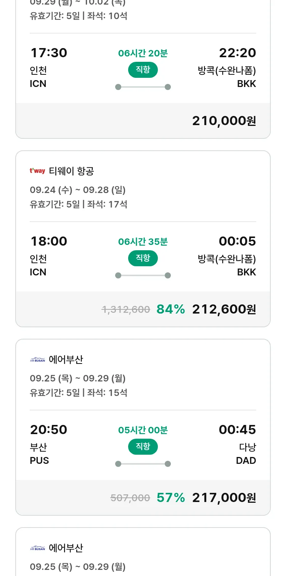Click the route line under 05시간 00분
Image resolution: width=286 pixels, height=576 pixels.
pos(143,464)
